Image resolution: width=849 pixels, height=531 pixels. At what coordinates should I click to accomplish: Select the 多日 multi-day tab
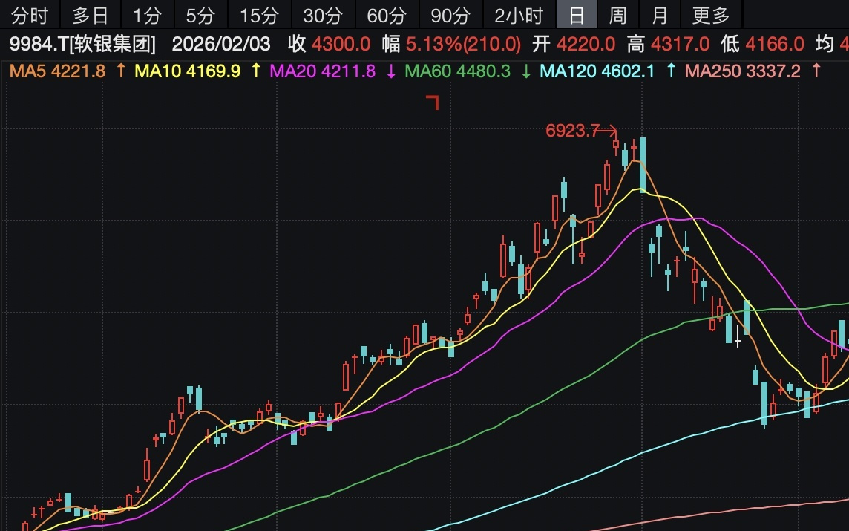(x=90, y=15)
